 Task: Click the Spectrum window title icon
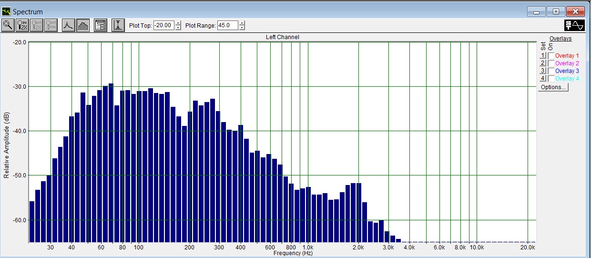tap(6, 11)
